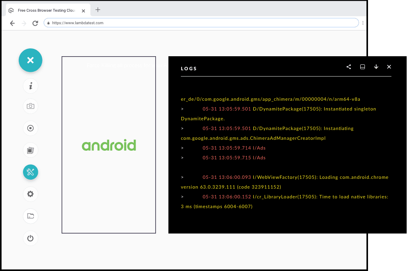The image size is (407, 271).
Task: Download logs with the down arrow
Action: [x=376, y=67]
